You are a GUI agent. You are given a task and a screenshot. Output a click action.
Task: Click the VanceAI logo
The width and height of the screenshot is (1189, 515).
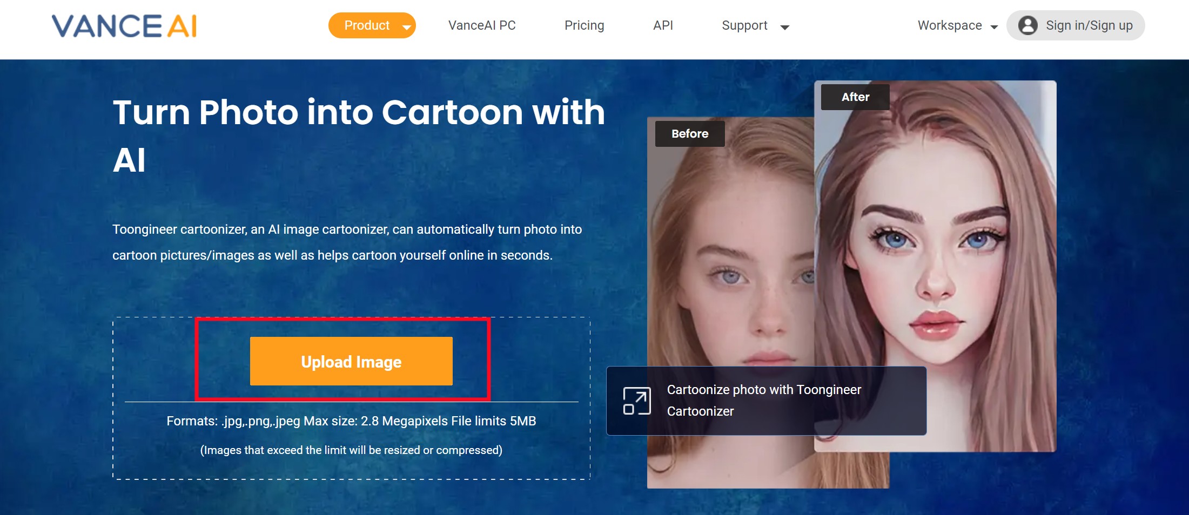click(x=123, y=25)
